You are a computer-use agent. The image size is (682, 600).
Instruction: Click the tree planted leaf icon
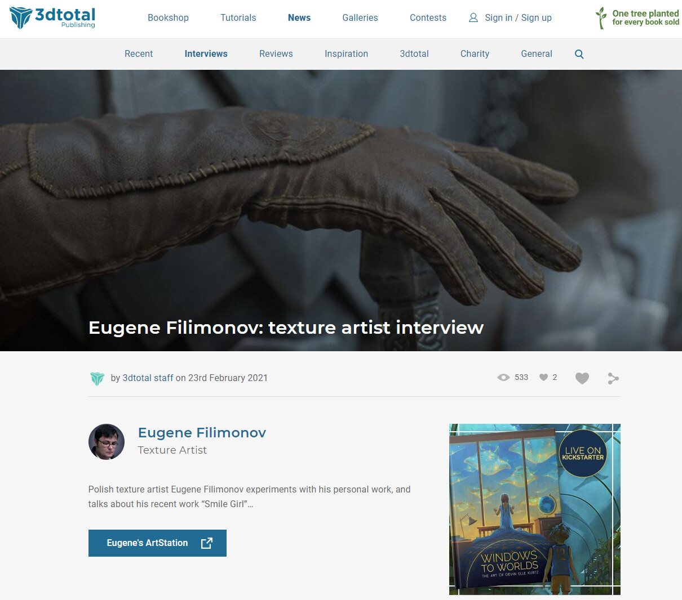(601, 18)
